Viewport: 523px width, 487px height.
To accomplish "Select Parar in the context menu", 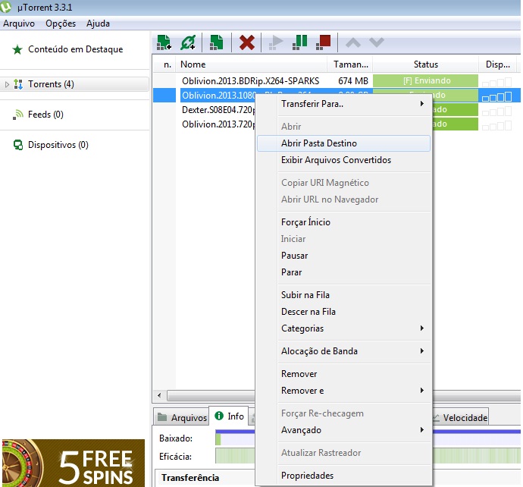I will click(x=343, y=272).
